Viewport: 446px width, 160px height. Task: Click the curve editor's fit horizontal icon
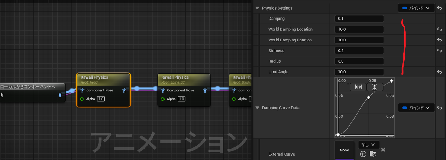358,87
